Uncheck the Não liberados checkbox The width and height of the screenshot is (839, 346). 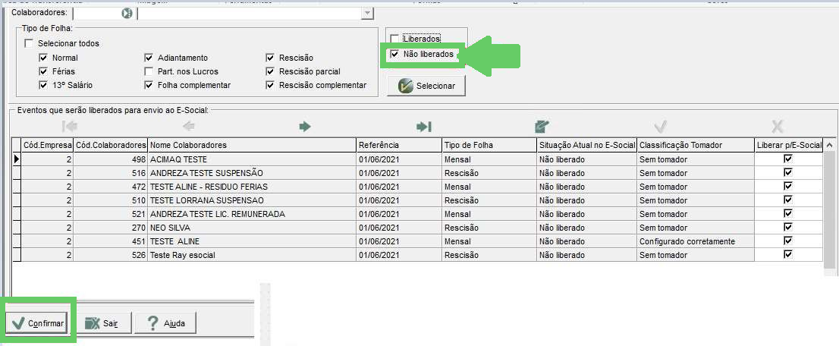pos(394,54)
